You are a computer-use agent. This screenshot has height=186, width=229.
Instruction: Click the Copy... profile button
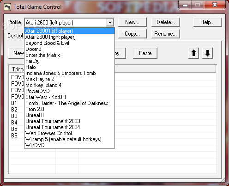click(133, 34)
